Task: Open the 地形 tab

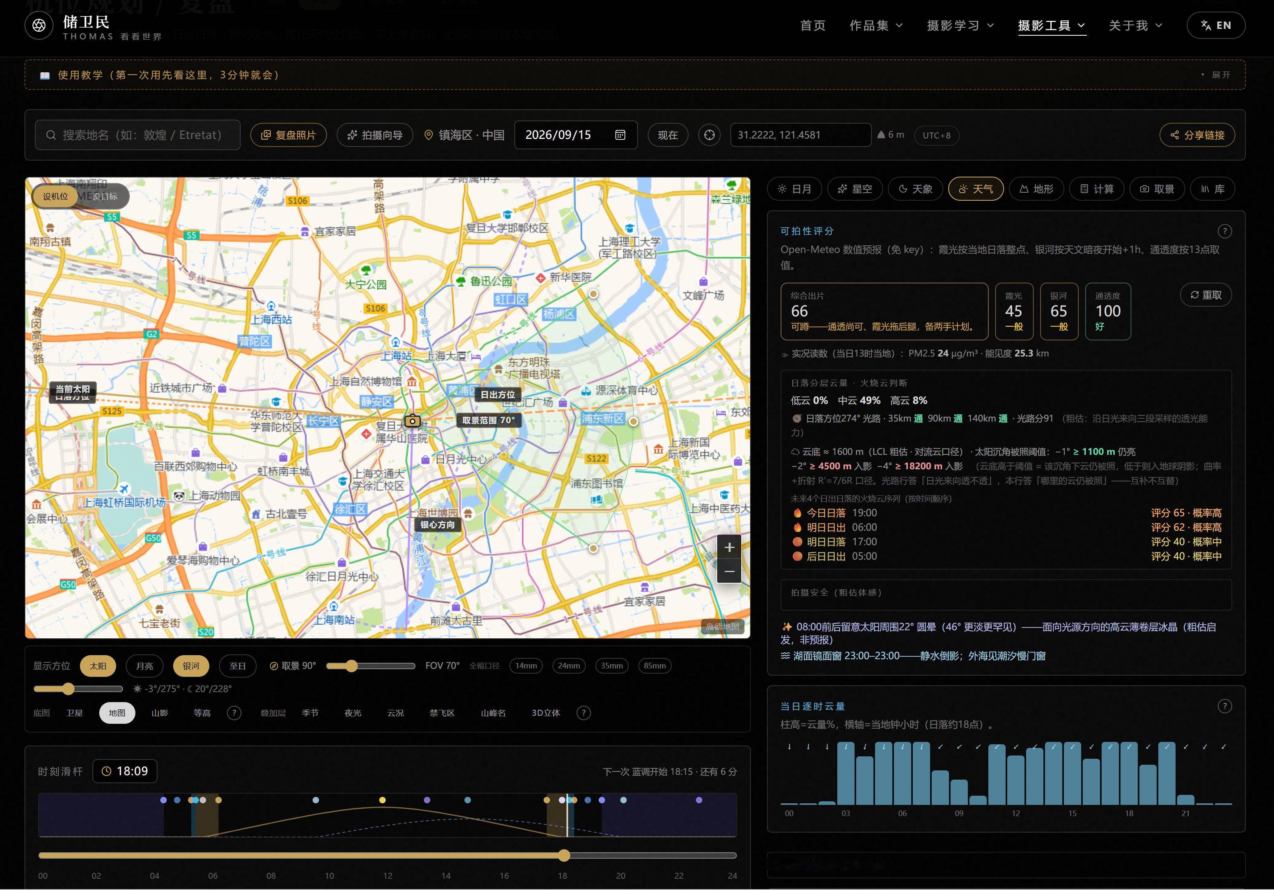Action: (1036, 189)
